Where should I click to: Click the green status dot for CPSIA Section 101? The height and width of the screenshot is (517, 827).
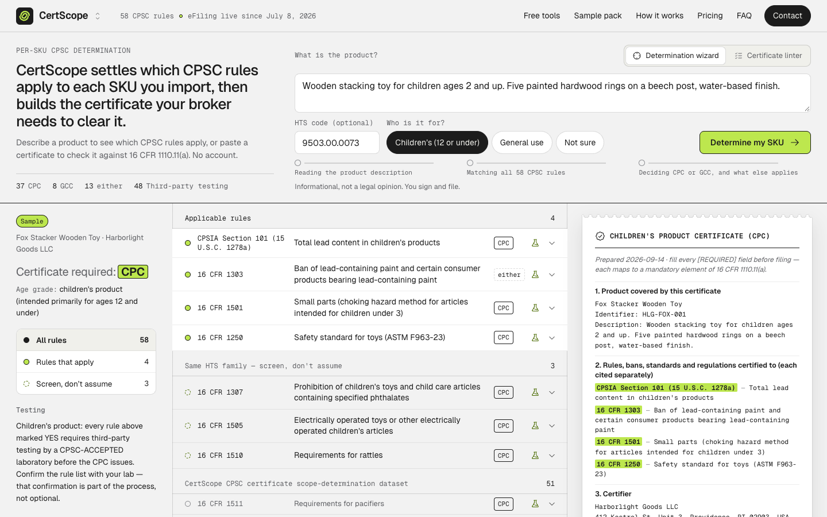point(188,243)
